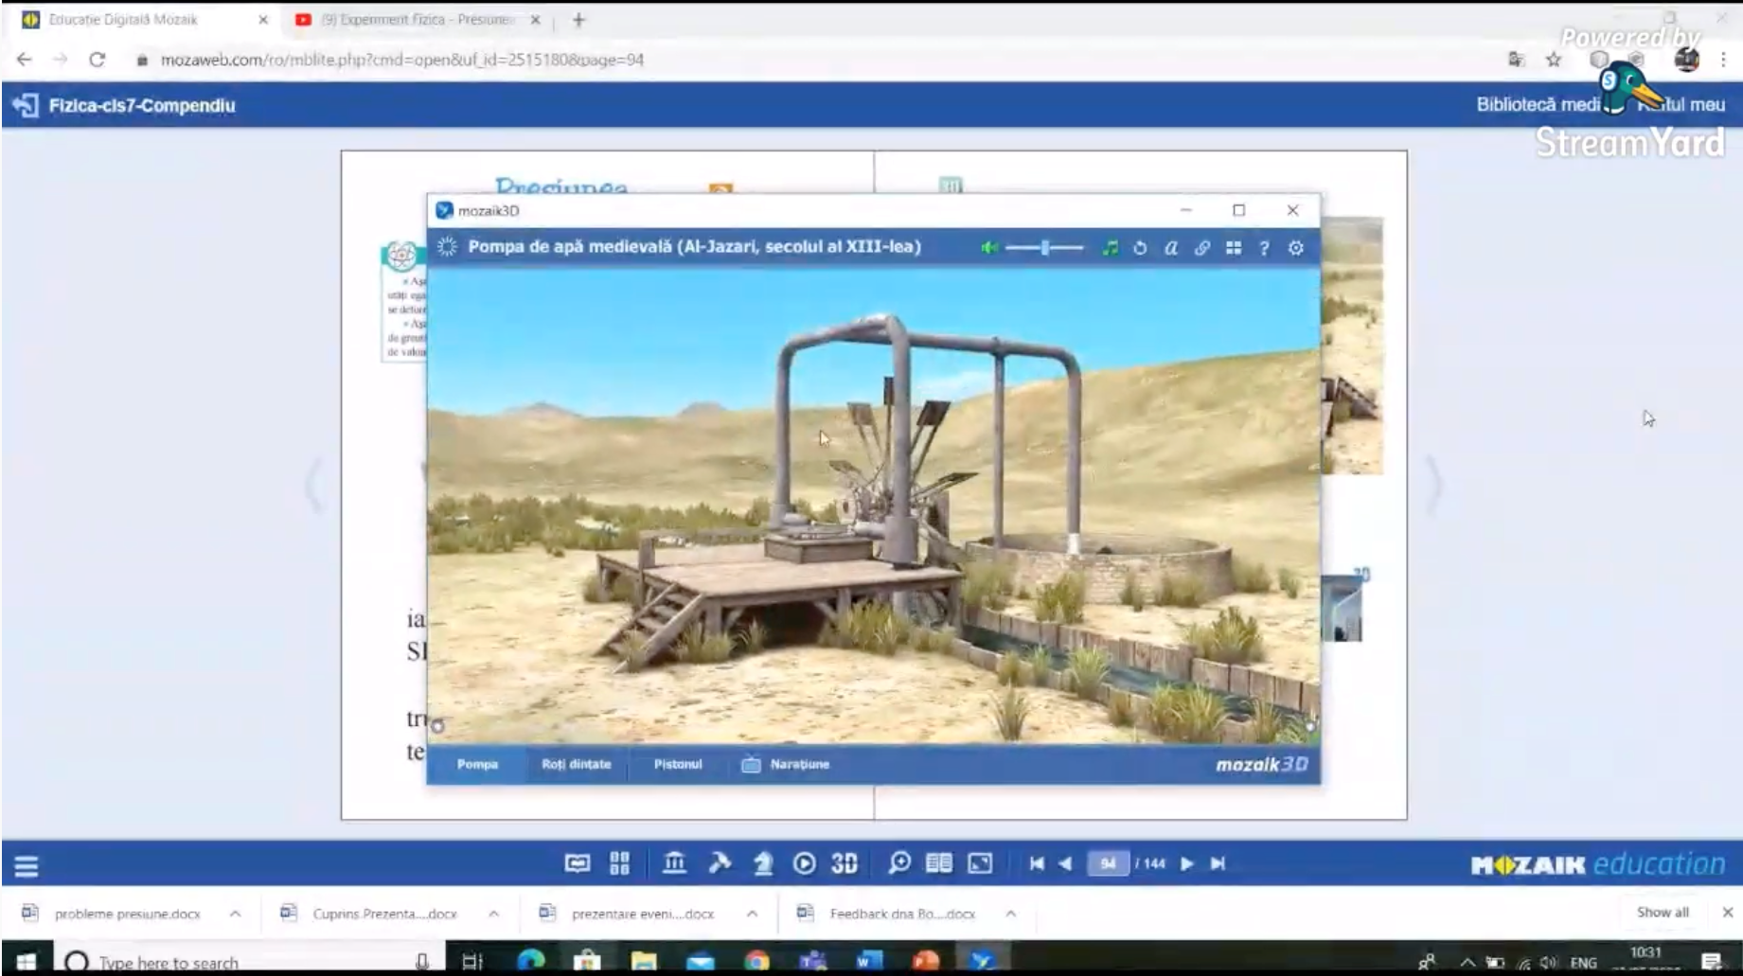
Task: Toggle the text labels 'a' icon
Action: 1171,248
